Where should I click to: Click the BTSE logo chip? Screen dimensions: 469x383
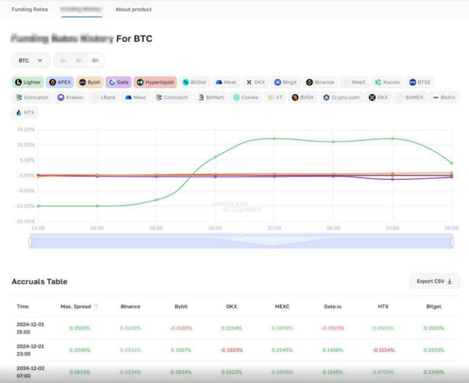click(420, 82)
